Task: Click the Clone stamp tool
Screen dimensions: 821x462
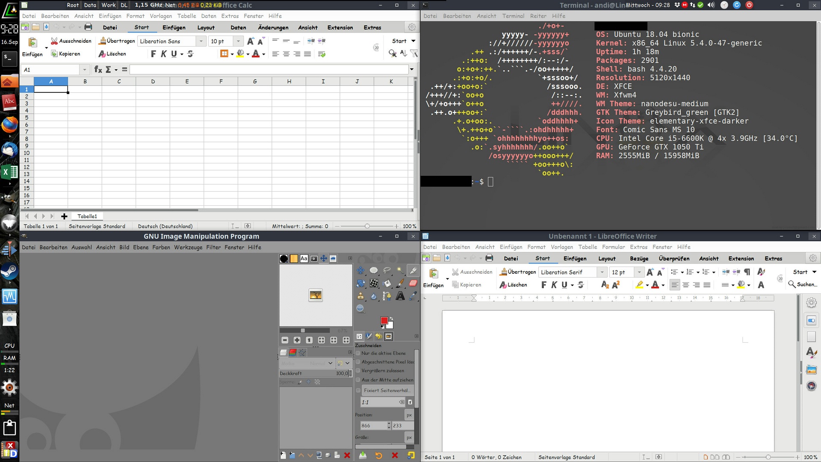Action: click(x=360, y=296)
